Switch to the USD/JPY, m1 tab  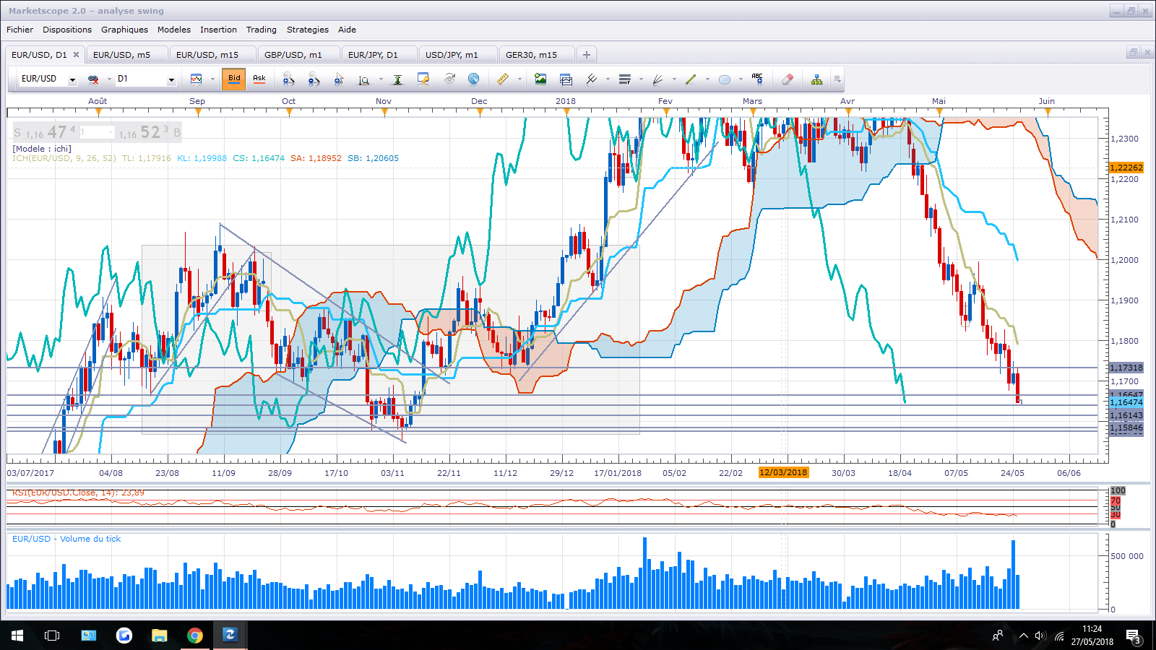click(x=458, y=55)
